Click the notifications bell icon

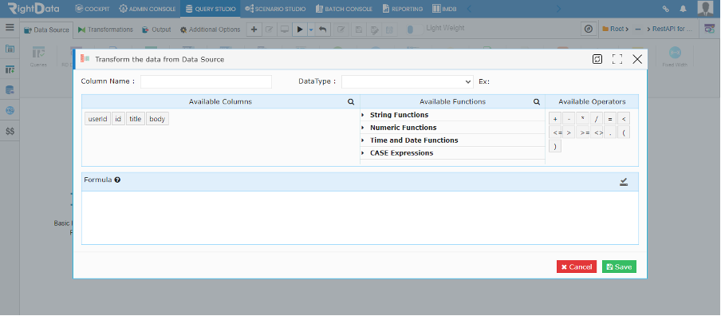click(x=683, y=9)
